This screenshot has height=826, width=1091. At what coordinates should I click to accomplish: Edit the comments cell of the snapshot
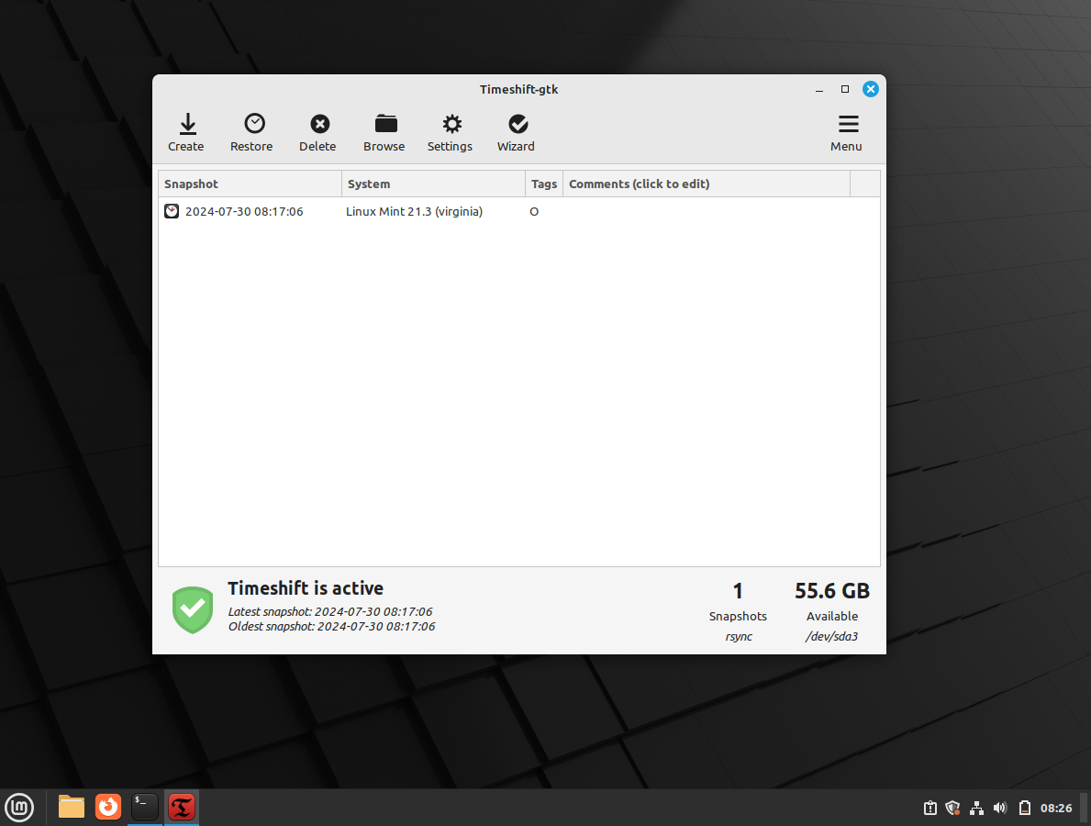tap(707, 211)
